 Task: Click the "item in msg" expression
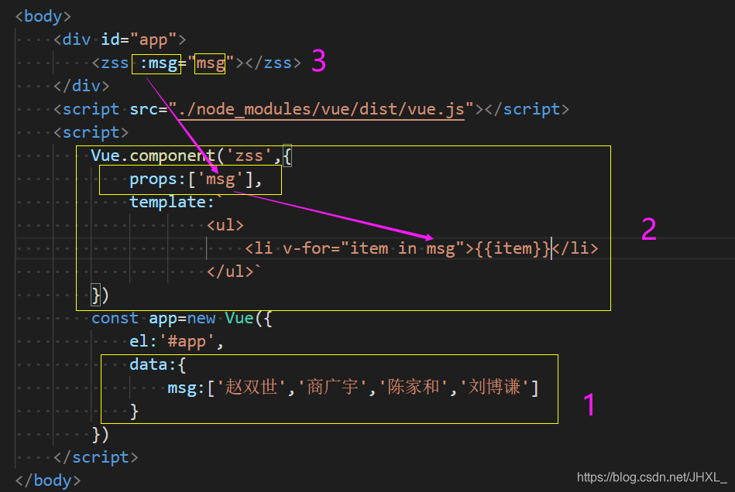point(403,248)
